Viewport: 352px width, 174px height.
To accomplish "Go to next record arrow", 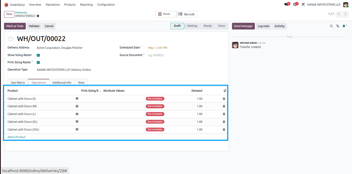I will (x=345, y=14).
